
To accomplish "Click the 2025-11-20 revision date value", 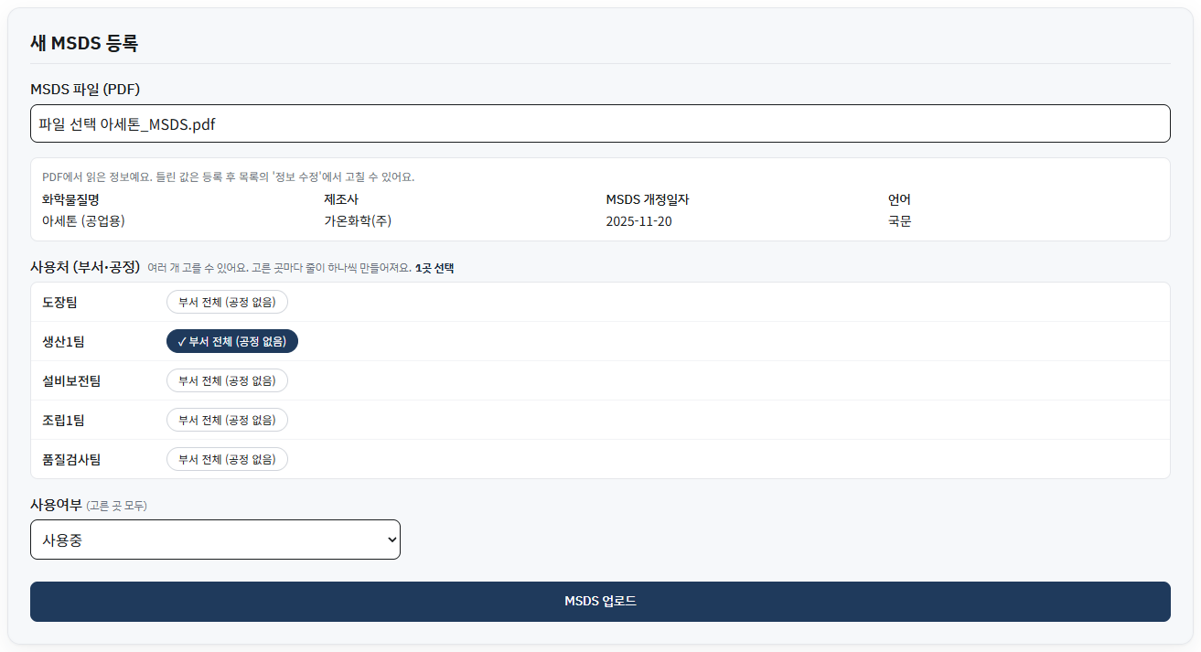I will pos(638,221).
